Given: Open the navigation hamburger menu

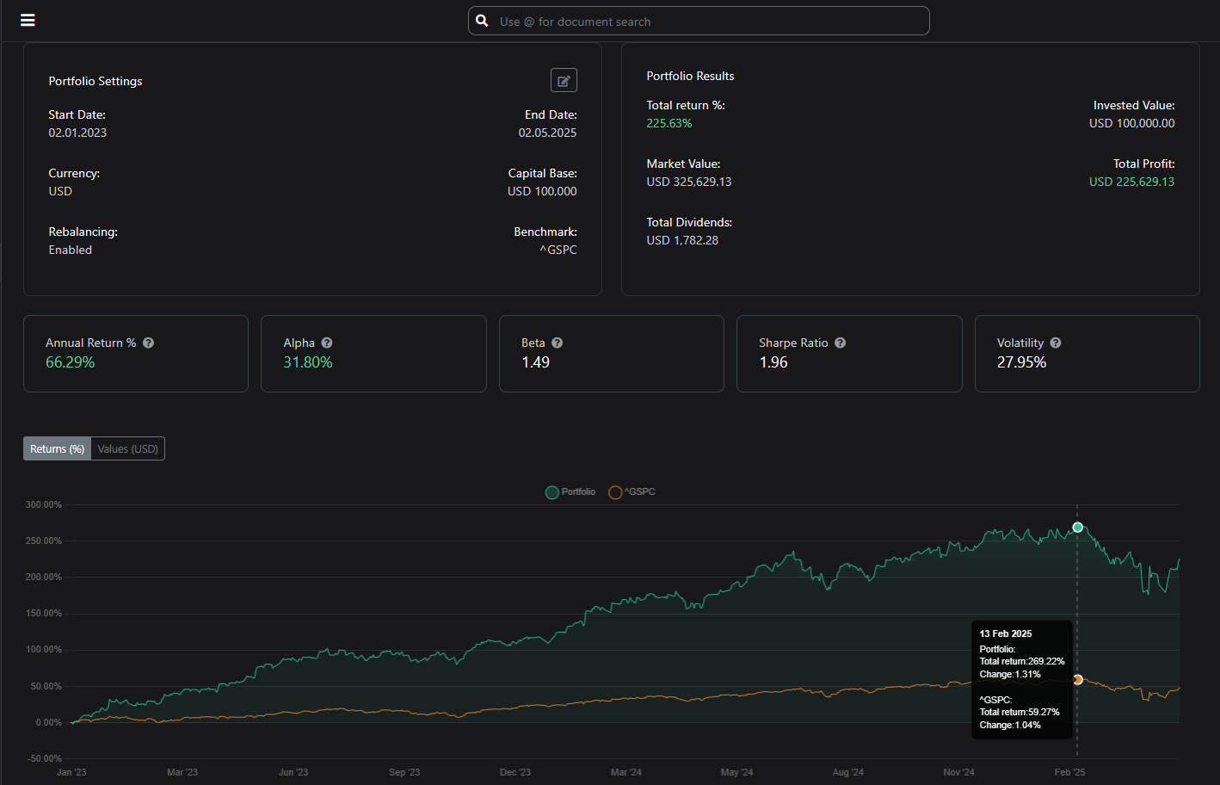Looking at the screenshot, I should coord(28,20).
